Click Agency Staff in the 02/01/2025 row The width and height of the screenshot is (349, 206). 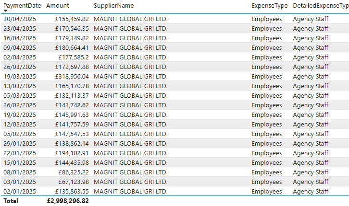[x=311, y=191]
